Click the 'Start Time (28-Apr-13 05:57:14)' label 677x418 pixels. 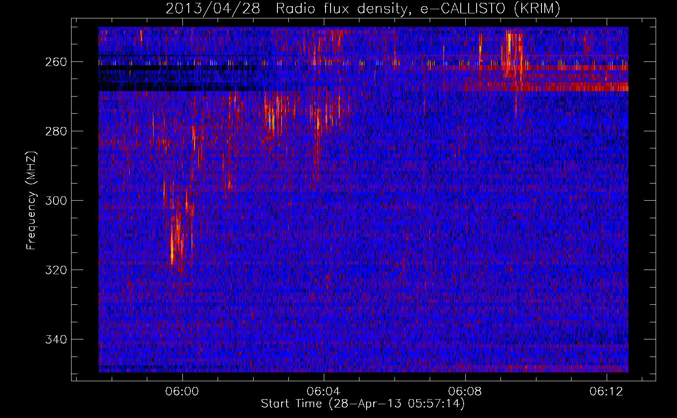(x=363, y=404)
